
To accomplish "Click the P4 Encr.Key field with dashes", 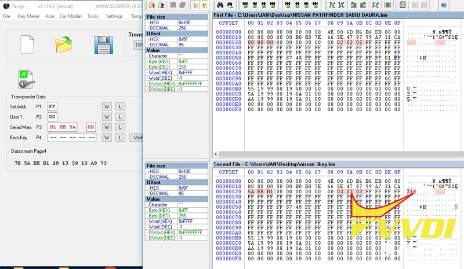I will click(72, 138).
